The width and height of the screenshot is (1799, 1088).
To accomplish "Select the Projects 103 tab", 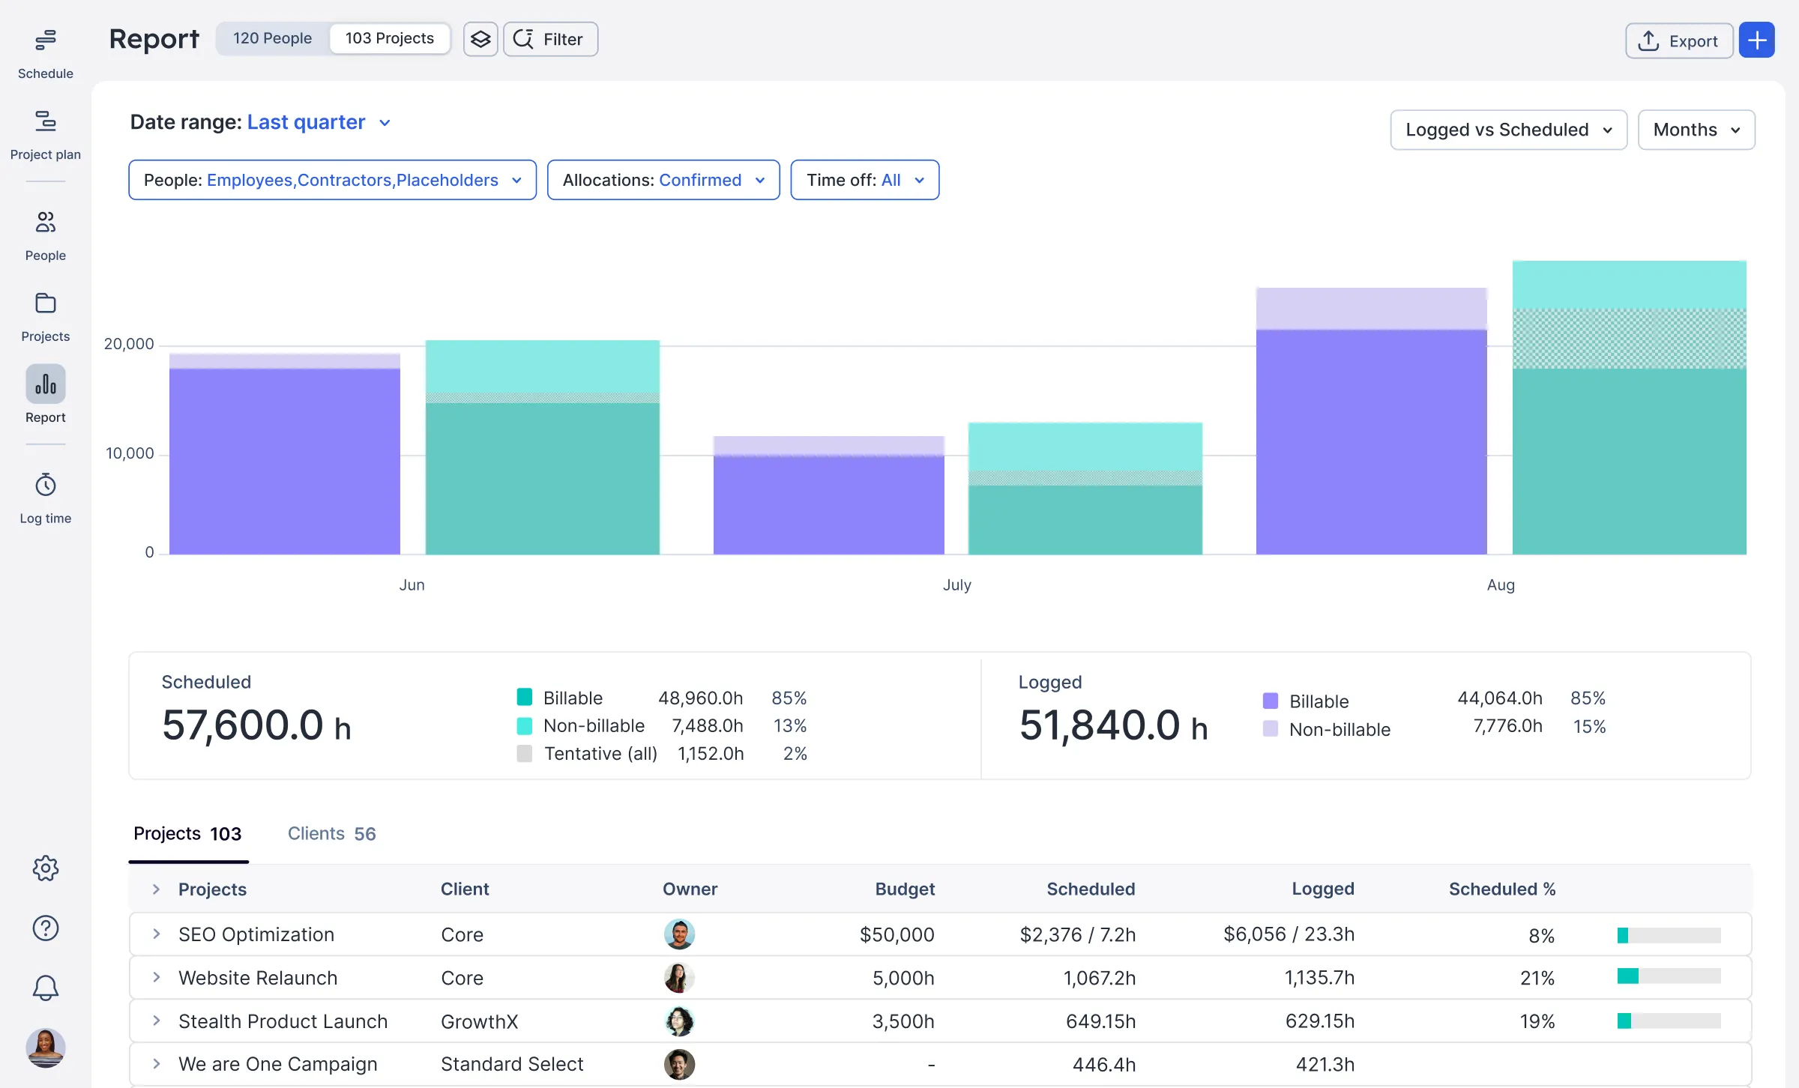I will point(187,833).
